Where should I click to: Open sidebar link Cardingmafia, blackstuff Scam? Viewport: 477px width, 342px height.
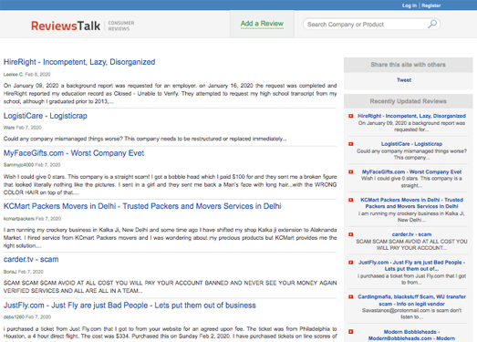pyautogui.click(x=411, y=300)
